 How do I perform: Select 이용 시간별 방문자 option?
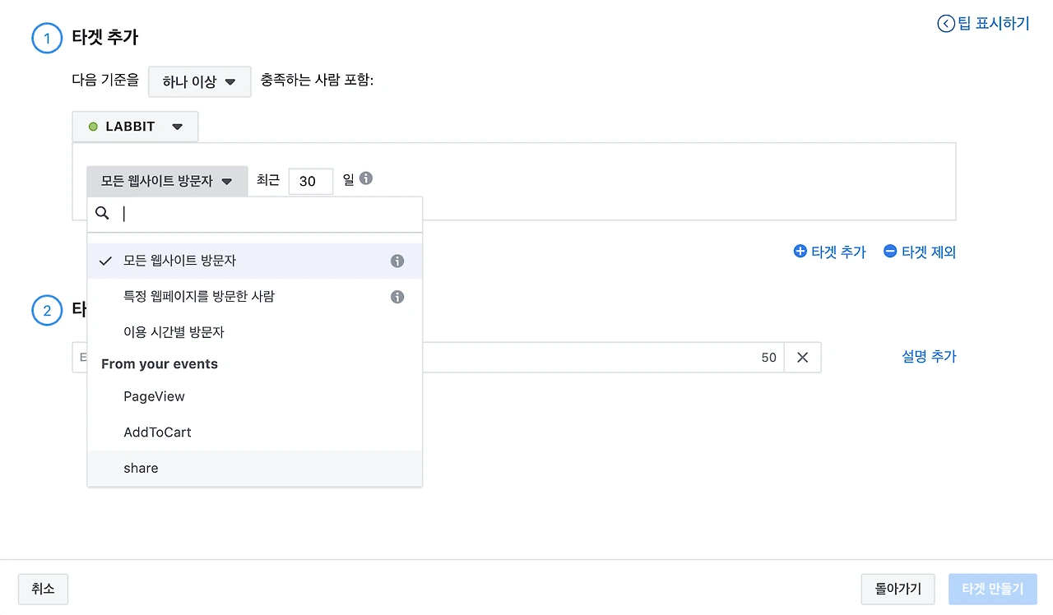(174, 332)
